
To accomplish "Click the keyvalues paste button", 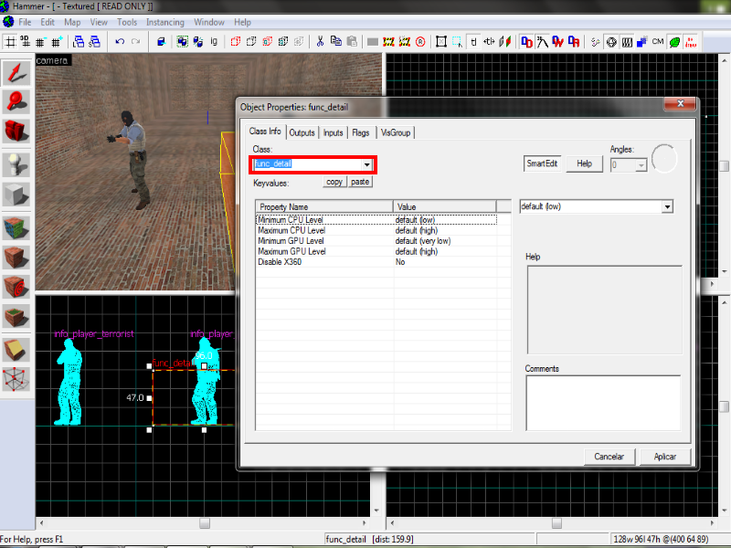I will [x=360, y=182].
